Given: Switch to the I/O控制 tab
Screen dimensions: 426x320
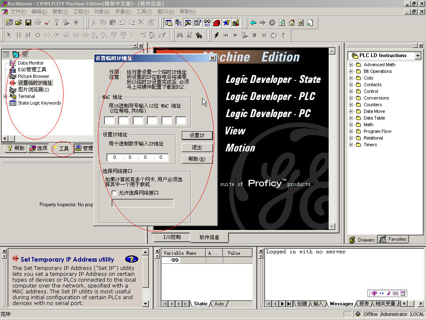Looking at the screenshot, I should pos(172,237).
